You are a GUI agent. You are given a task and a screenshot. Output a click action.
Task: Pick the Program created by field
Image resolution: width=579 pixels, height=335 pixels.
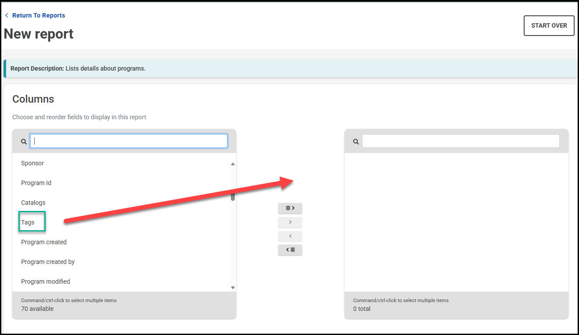pos(48,262)
